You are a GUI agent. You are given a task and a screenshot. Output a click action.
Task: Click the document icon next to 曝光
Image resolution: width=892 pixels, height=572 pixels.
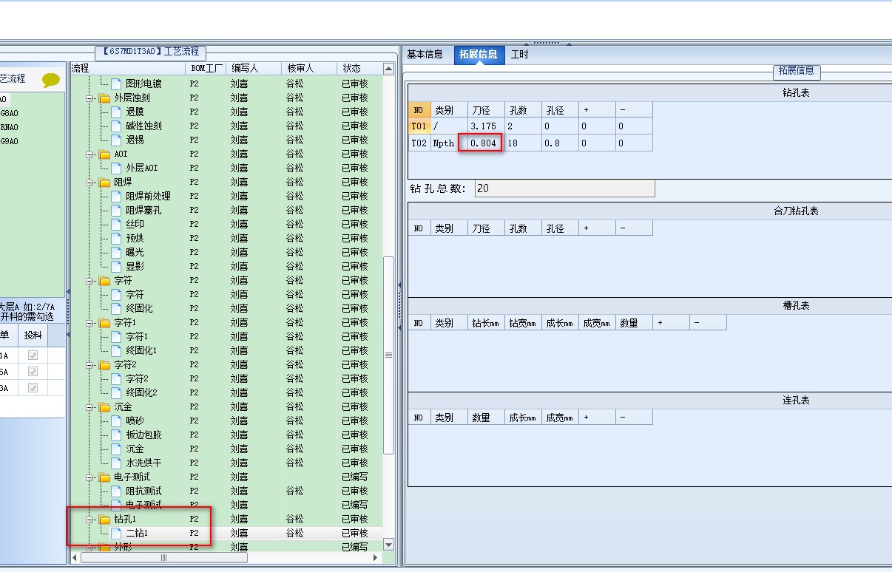116,252
